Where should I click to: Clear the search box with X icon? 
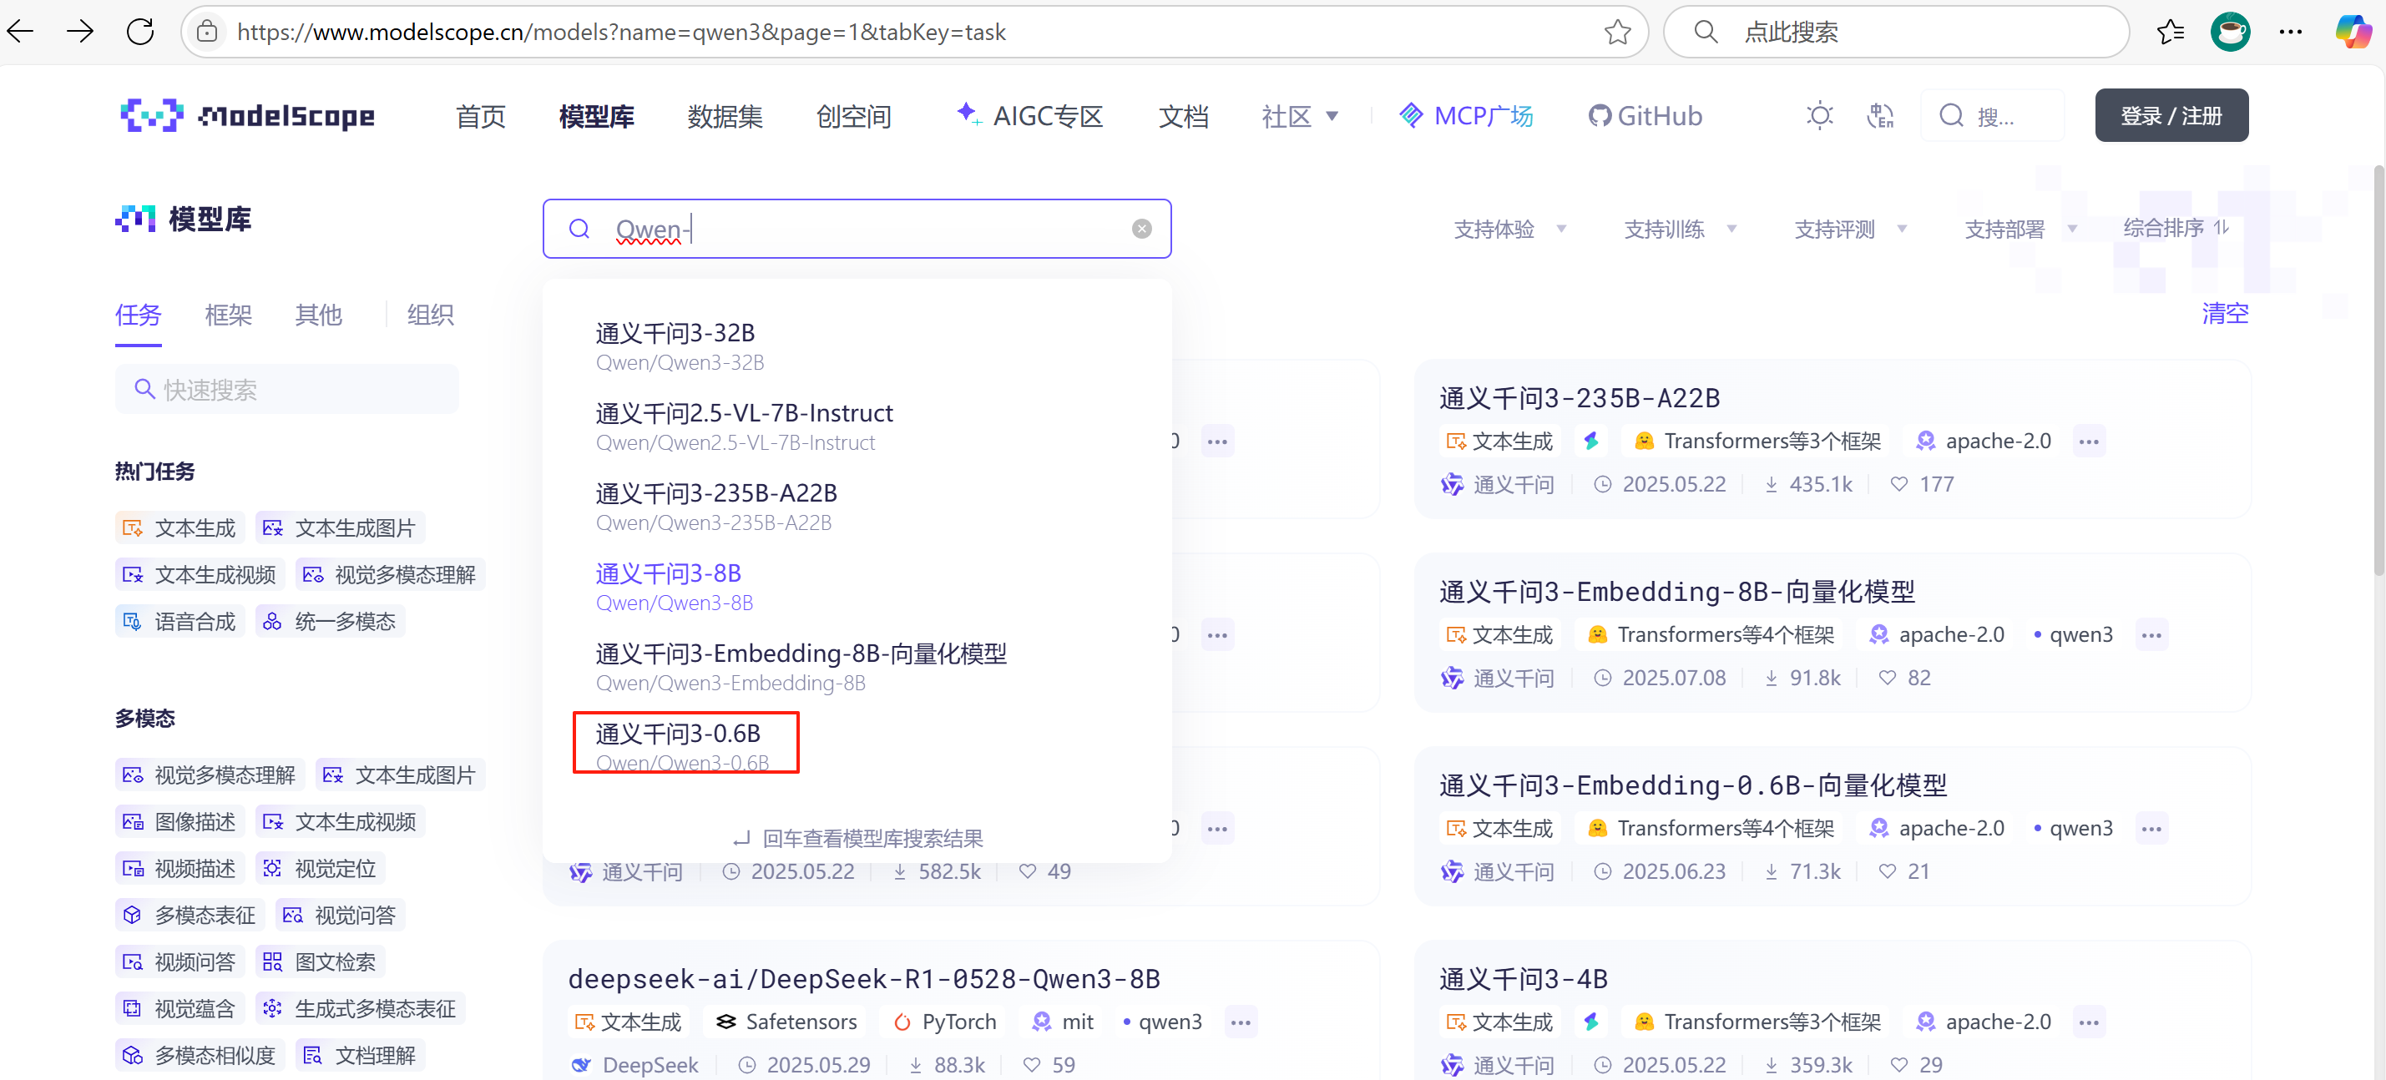point(1141,229)
